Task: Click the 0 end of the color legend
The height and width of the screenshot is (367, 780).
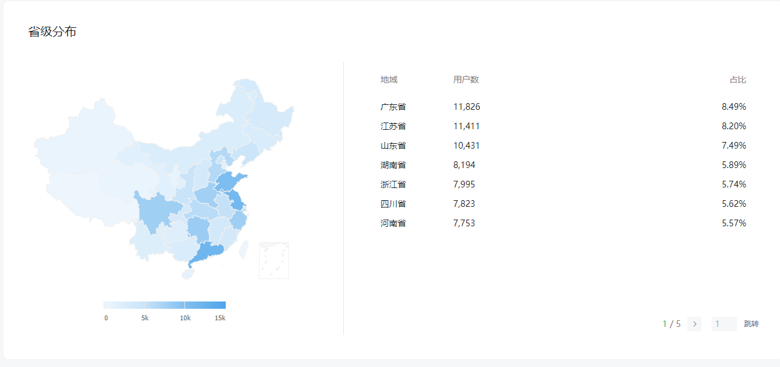Action: (x=105, y=305)
